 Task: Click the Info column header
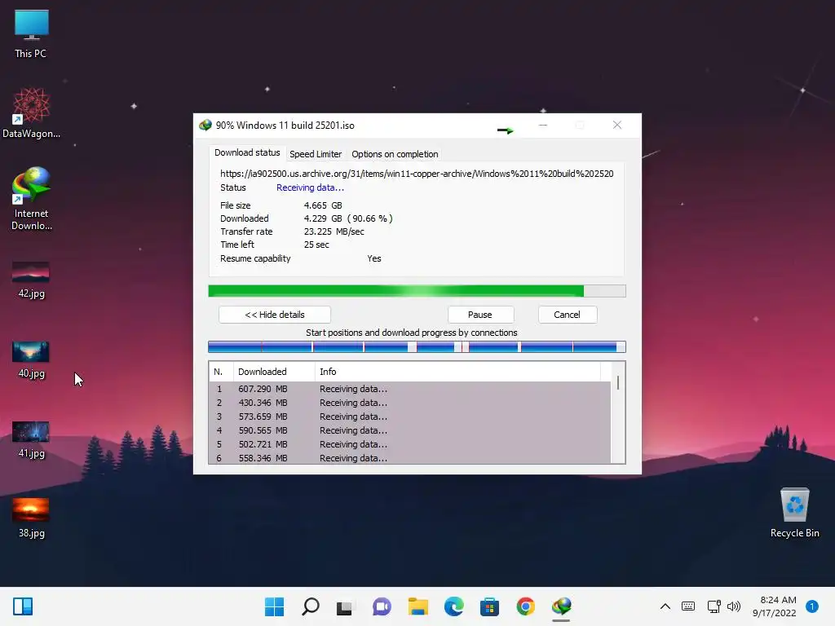(x=458, y=372)
